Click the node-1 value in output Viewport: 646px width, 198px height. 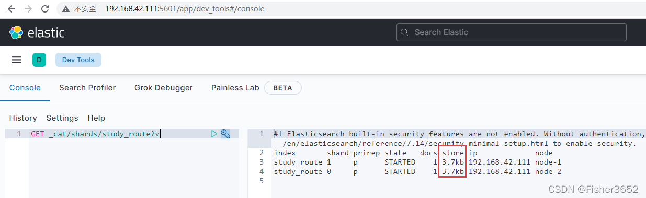548,162
